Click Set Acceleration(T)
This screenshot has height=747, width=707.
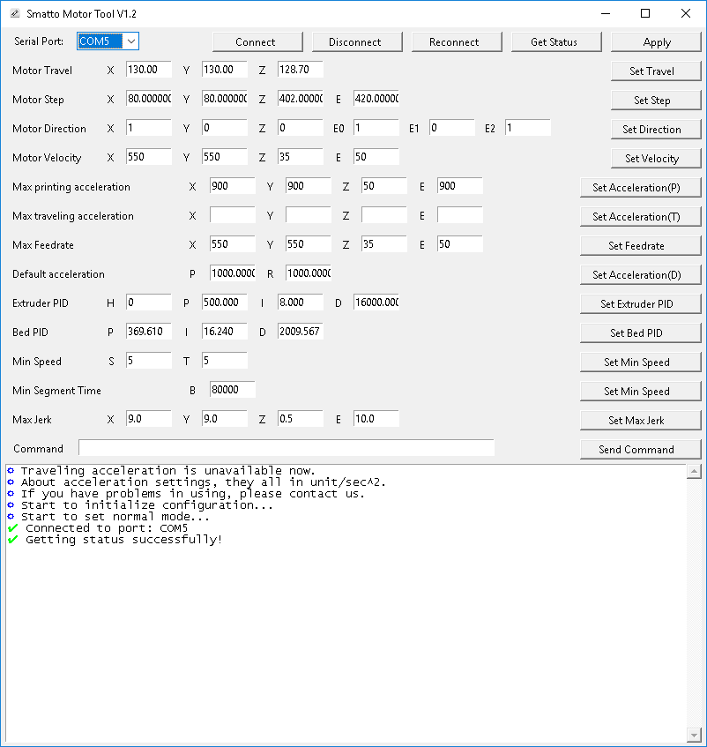click(641, 216)
